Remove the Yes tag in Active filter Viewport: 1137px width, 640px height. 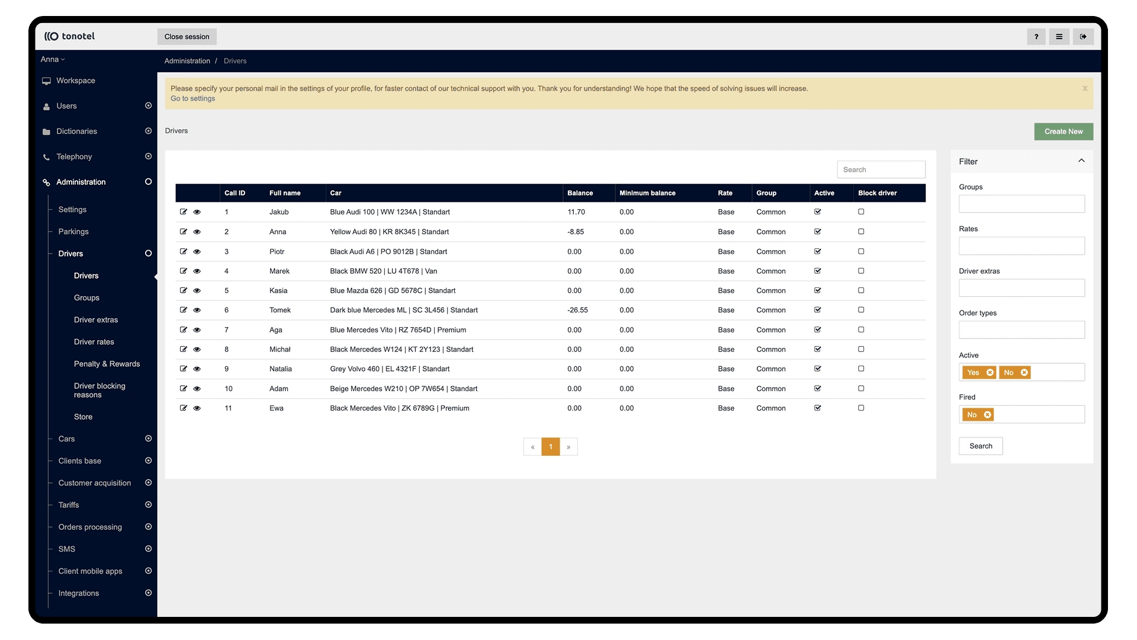click(990, 373)
